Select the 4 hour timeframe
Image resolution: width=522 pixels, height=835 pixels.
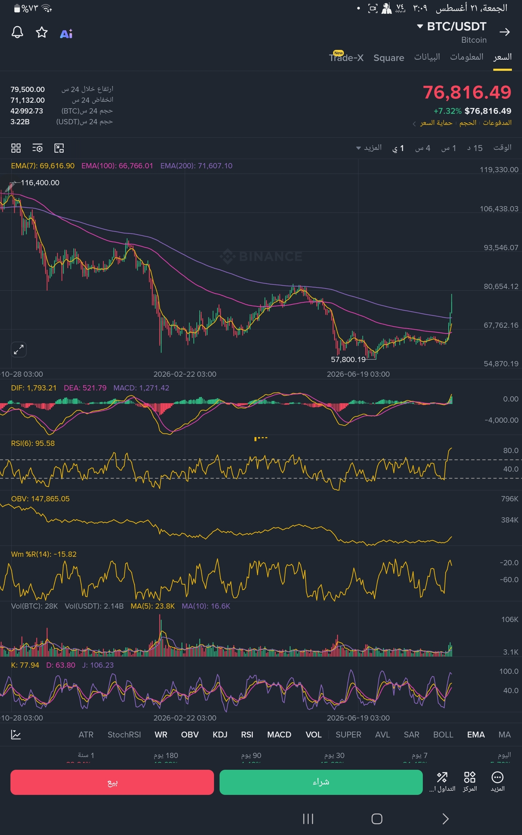422,148
